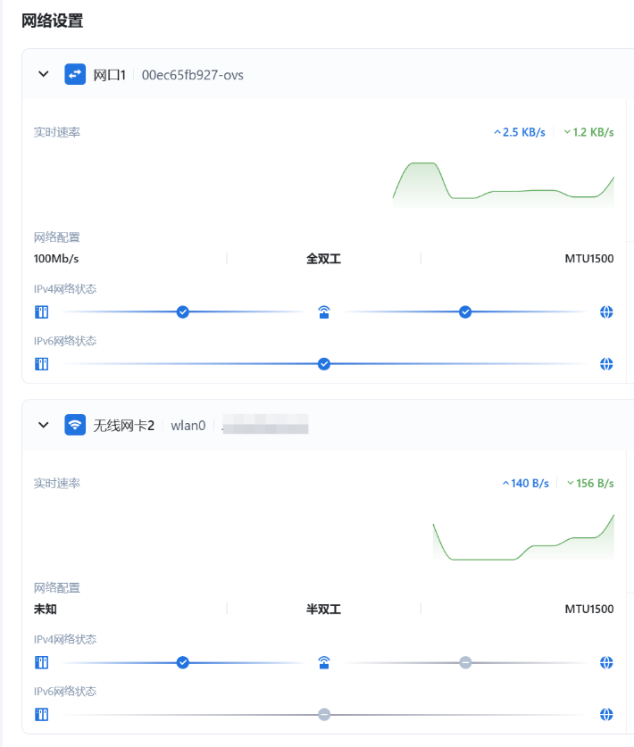Screen dimensions: 634x747
Task: Click the blurred SSID next to wlan0
Action: [x=265, y=425]
